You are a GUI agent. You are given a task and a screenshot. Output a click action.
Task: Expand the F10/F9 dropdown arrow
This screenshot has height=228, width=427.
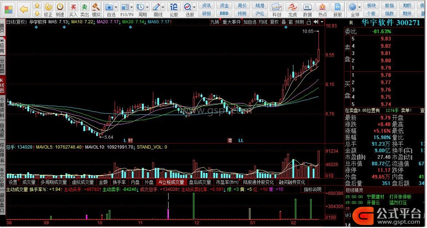[132, 7]
